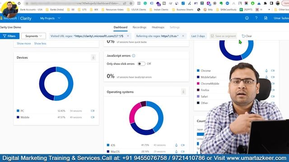Remove the Referring site regex filter
The width and height of the screenshot is (289, 162).
coord(183,36)
